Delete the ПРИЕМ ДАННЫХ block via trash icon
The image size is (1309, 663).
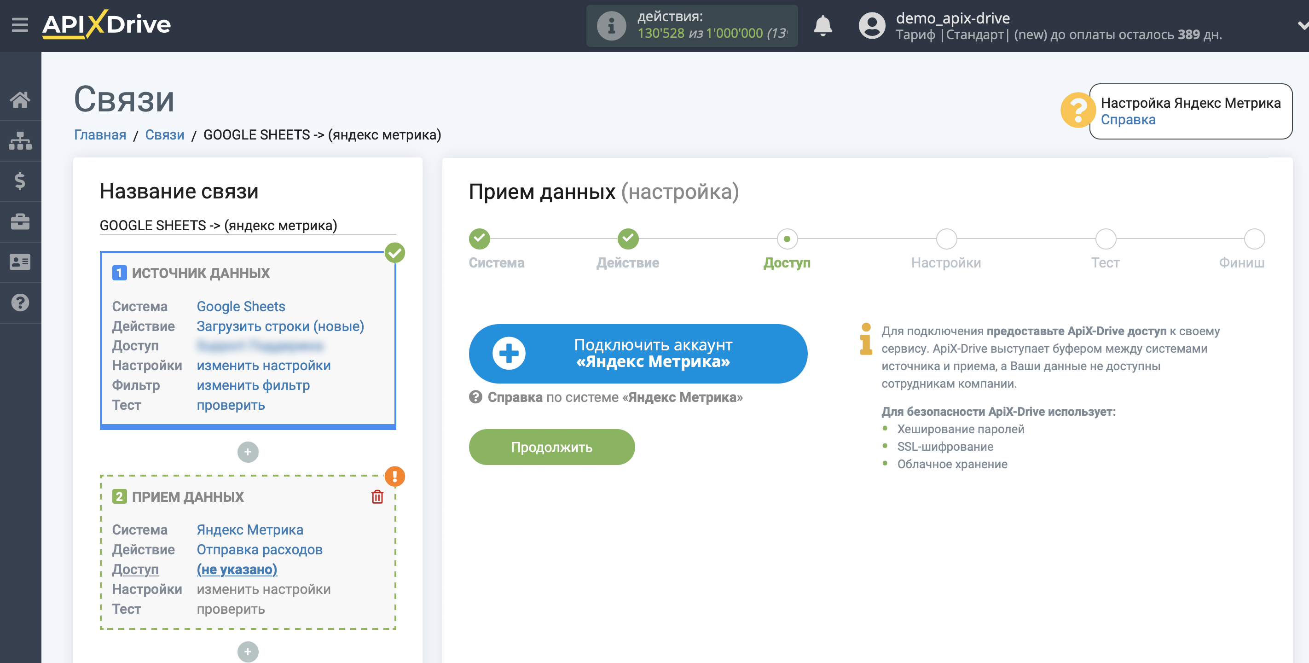pyautogui.click(x=377, y=497)
